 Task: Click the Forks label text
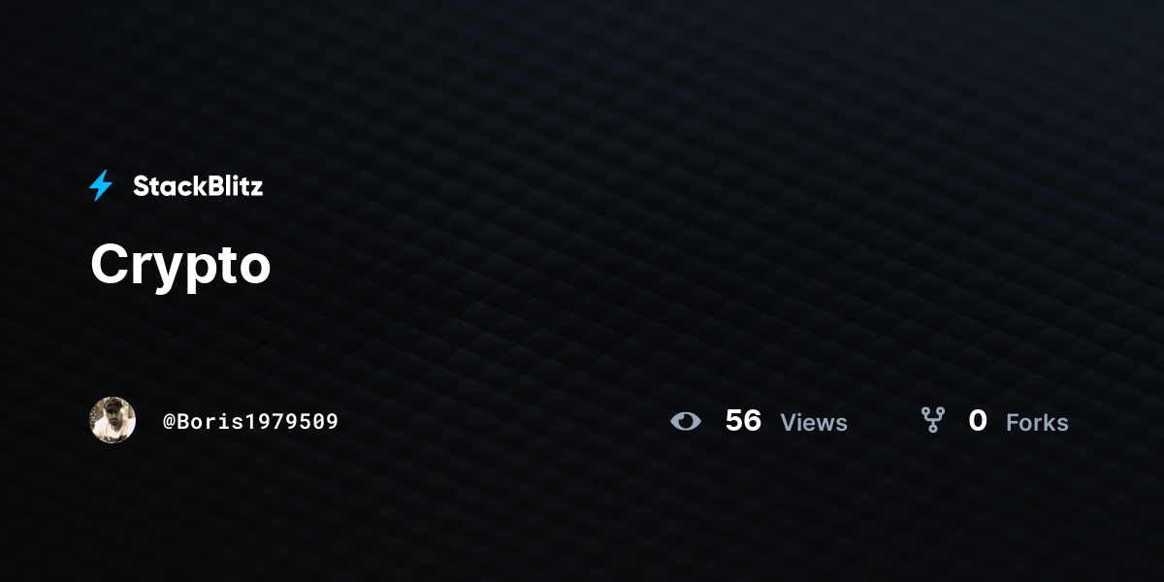(1037, 423)
